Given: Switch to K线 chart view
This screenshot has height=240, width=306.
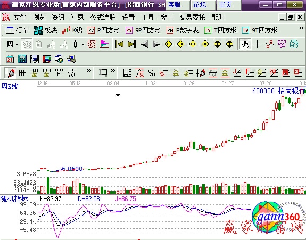Looking at the screenshot, I should [x=72, y=30].
